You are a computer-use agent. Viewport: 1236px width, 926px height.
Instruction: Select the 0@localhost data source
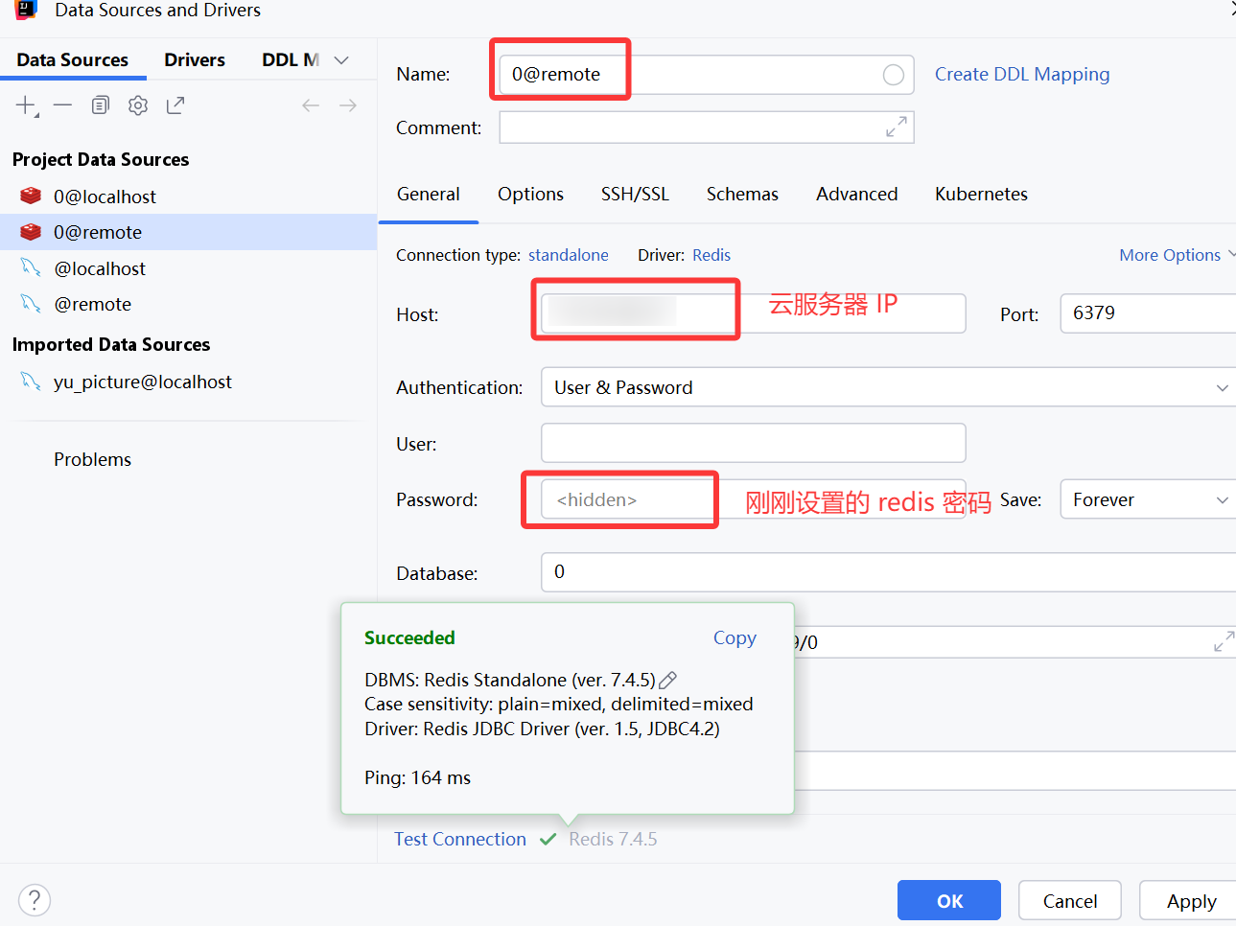(105, 197)
